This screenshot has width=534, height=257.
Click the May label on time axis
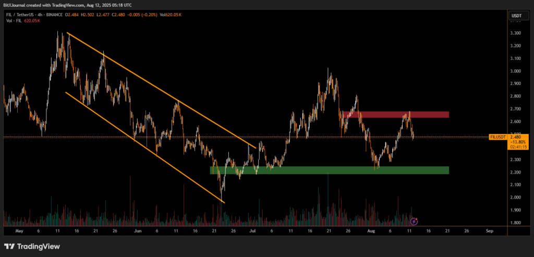tap(20, 230)
